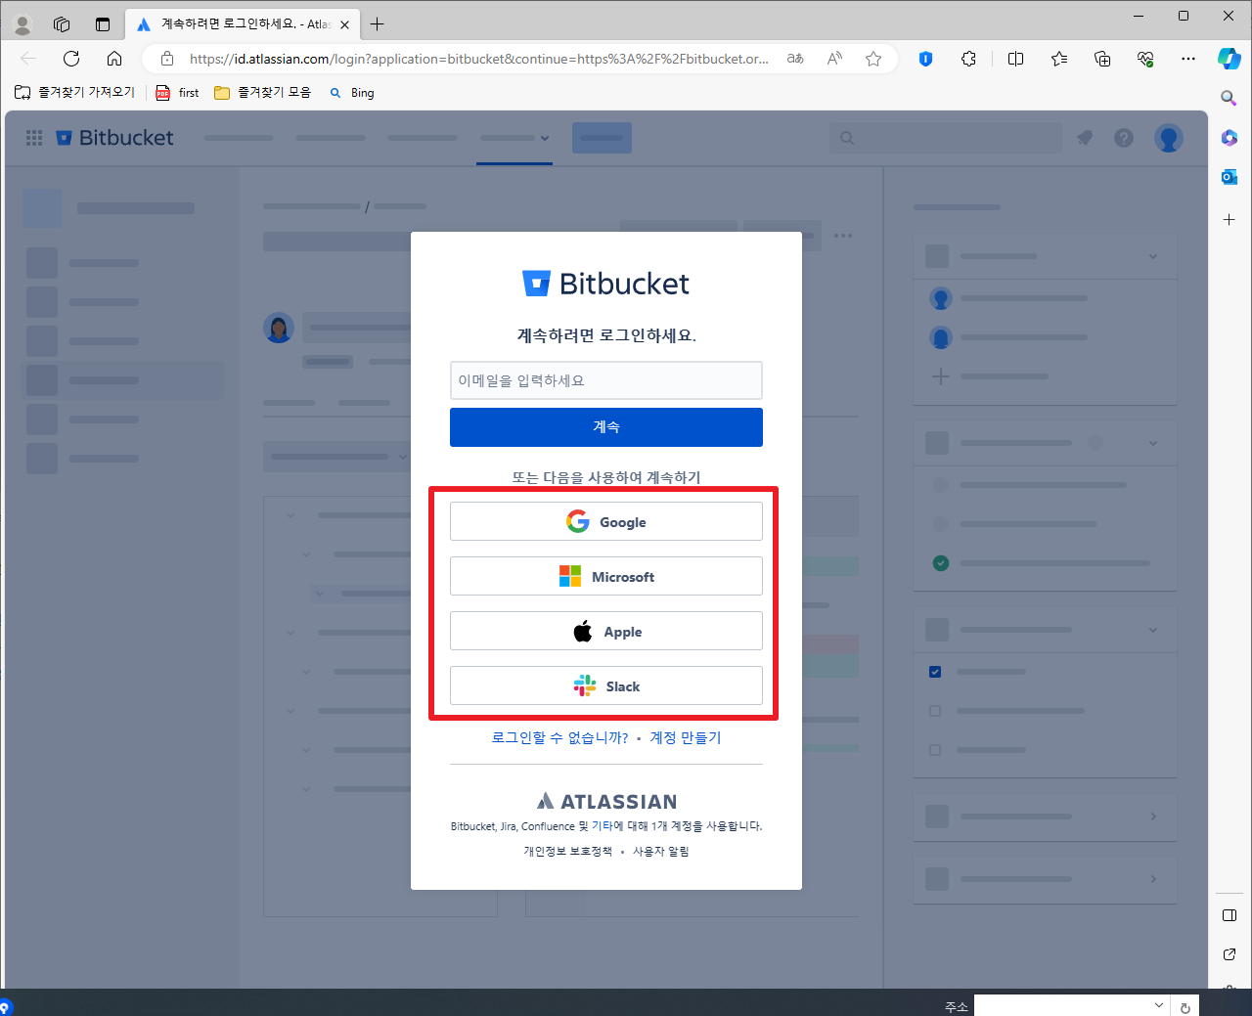Open the browser home page icon
Viewport: 1252px width, 1016px height.
click(114, 59)
